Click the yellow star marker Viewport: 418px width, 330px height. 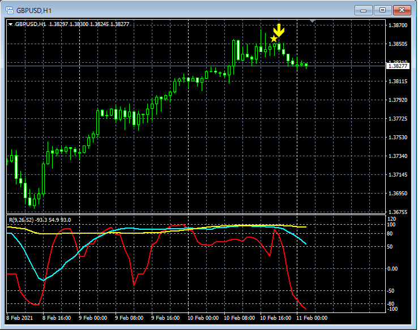[274, 39]
